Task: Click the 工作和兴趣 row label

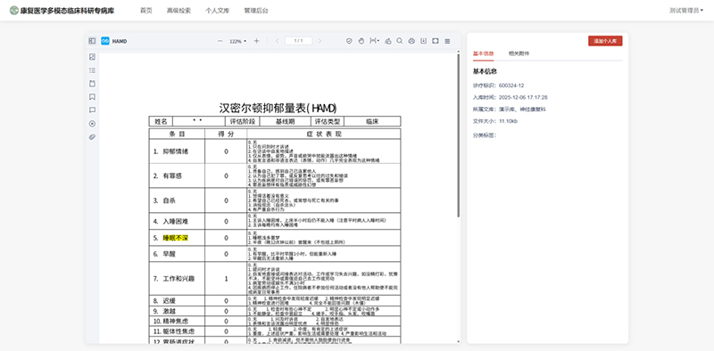Action: coord(178,278)
